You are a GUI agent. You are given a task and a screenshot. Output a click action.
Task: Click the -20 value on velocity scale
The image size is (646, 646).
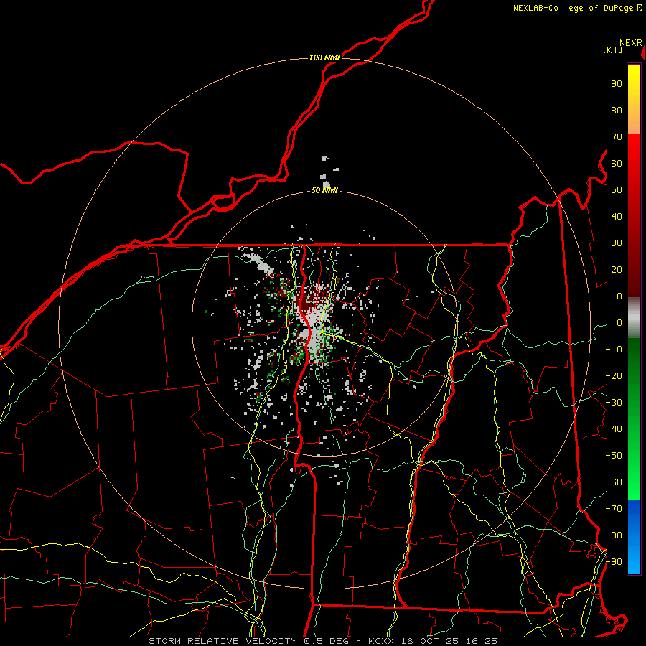(x=614, y=376)
